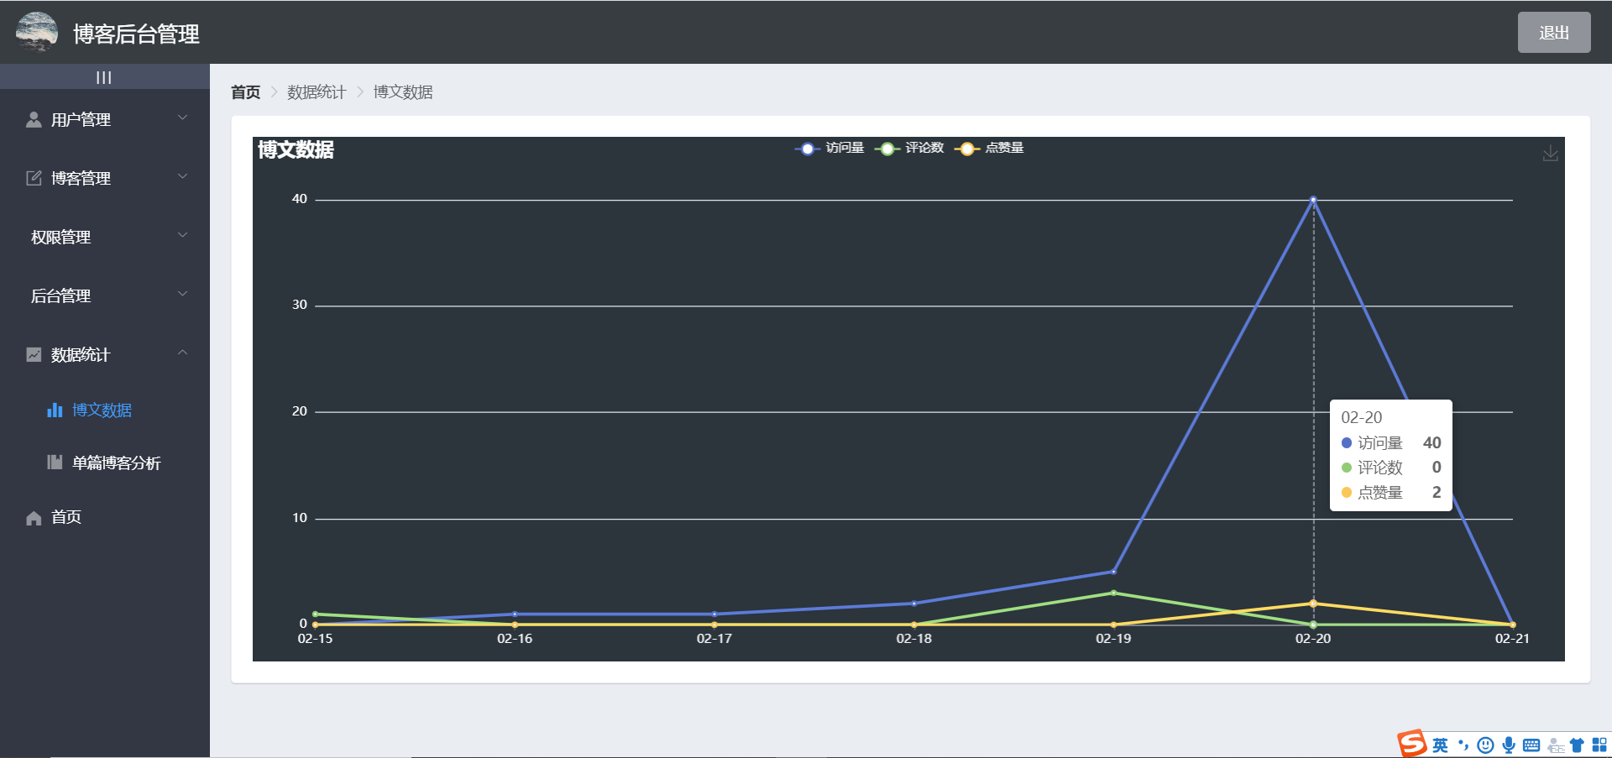Click the tooltip 访问量 value 40
Screen dimensions: 1612x758
coord(1432,442)
